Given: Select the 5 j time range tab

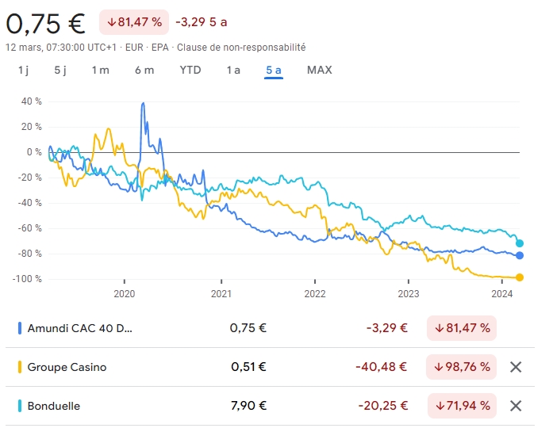Looking at the screenshot, I should pyautogui.click(x=60, y=70).
